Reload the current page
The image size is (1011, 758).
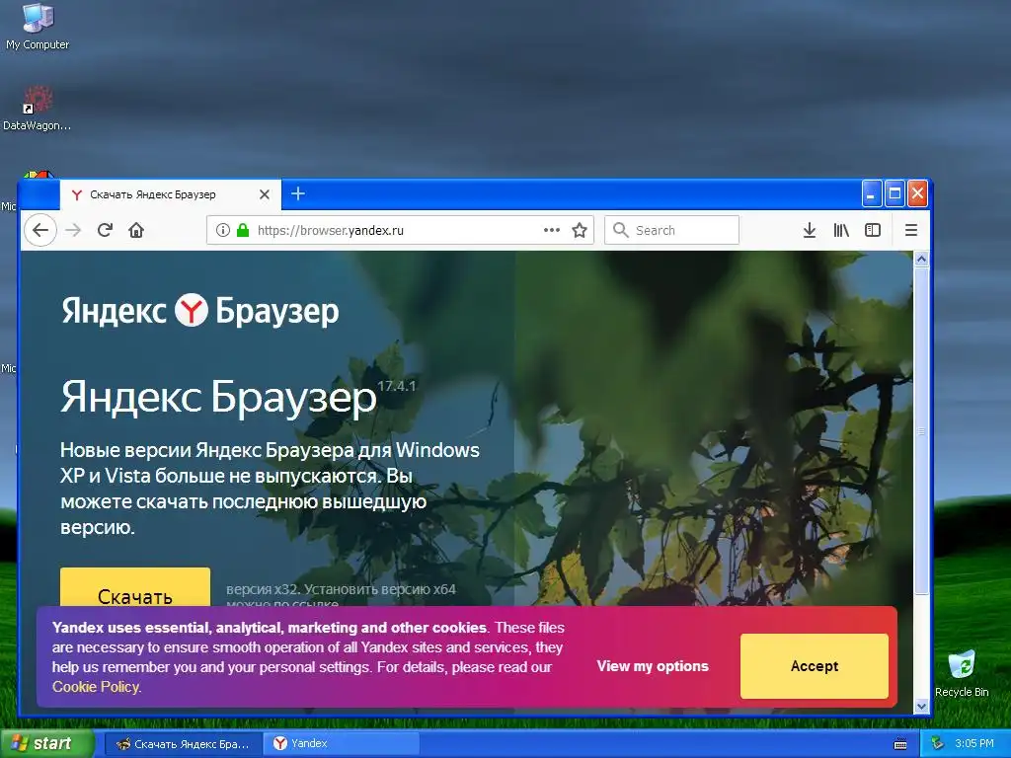coord(105,230)
